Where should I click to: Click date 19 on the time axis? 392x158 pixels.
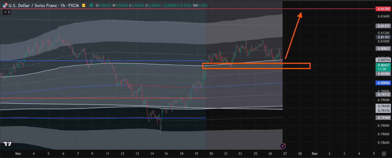(196, 153)
